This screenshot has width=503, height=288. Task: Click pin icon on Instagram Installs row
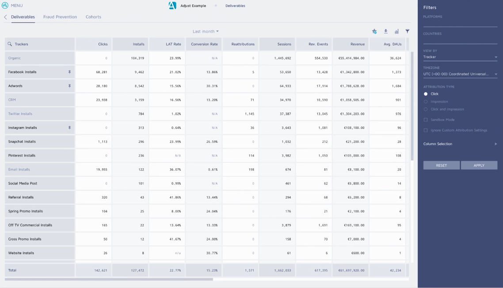coord(69,128)
